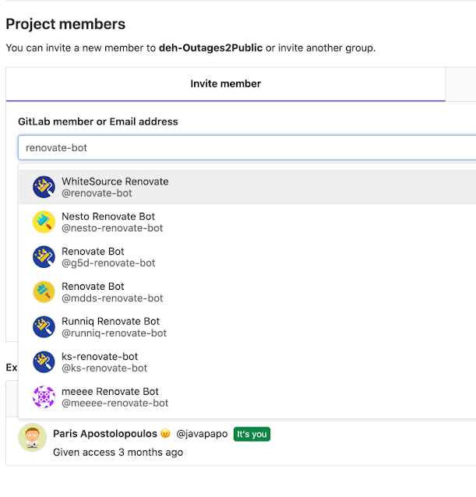The height and width of the screenshot is (497, 476).
Task: Click the g5d-renovate-bot avatar icon
Action: (44, 257)
